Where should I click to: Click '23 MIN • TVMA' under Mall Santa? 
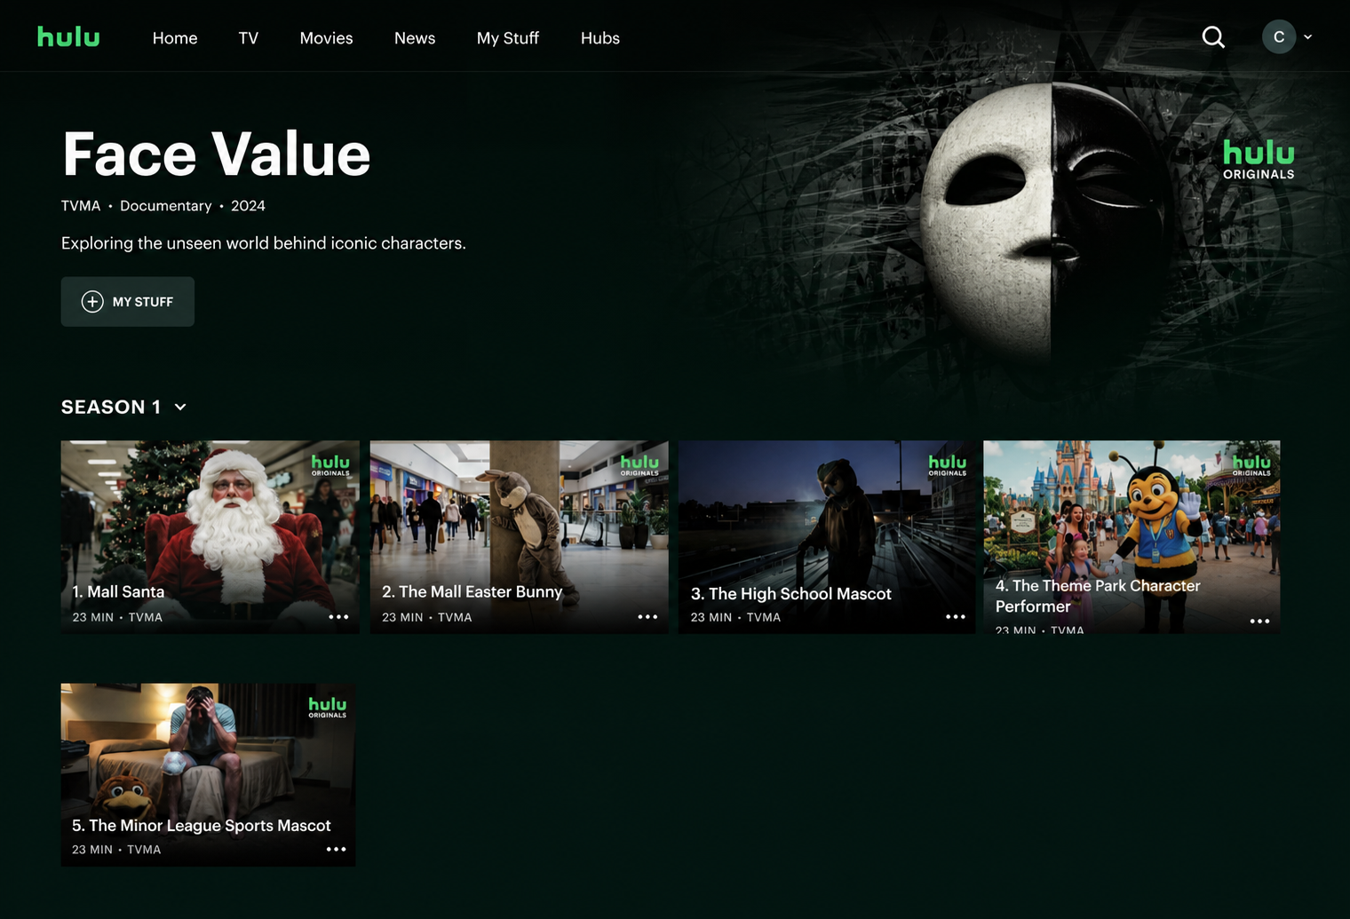coord(117,617)
